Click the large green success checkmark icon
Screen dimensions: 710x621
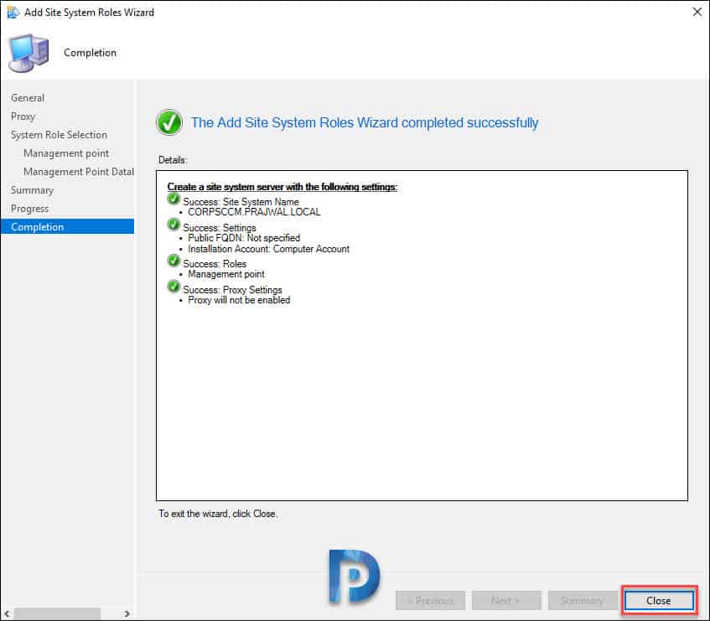click(169, 122)
